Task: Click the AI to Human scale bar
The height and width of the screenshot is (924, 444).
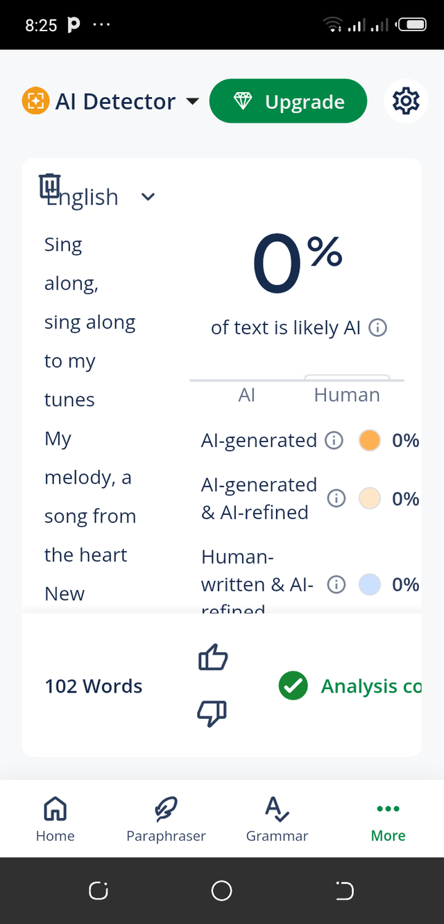Action: [x=297, y=380]
